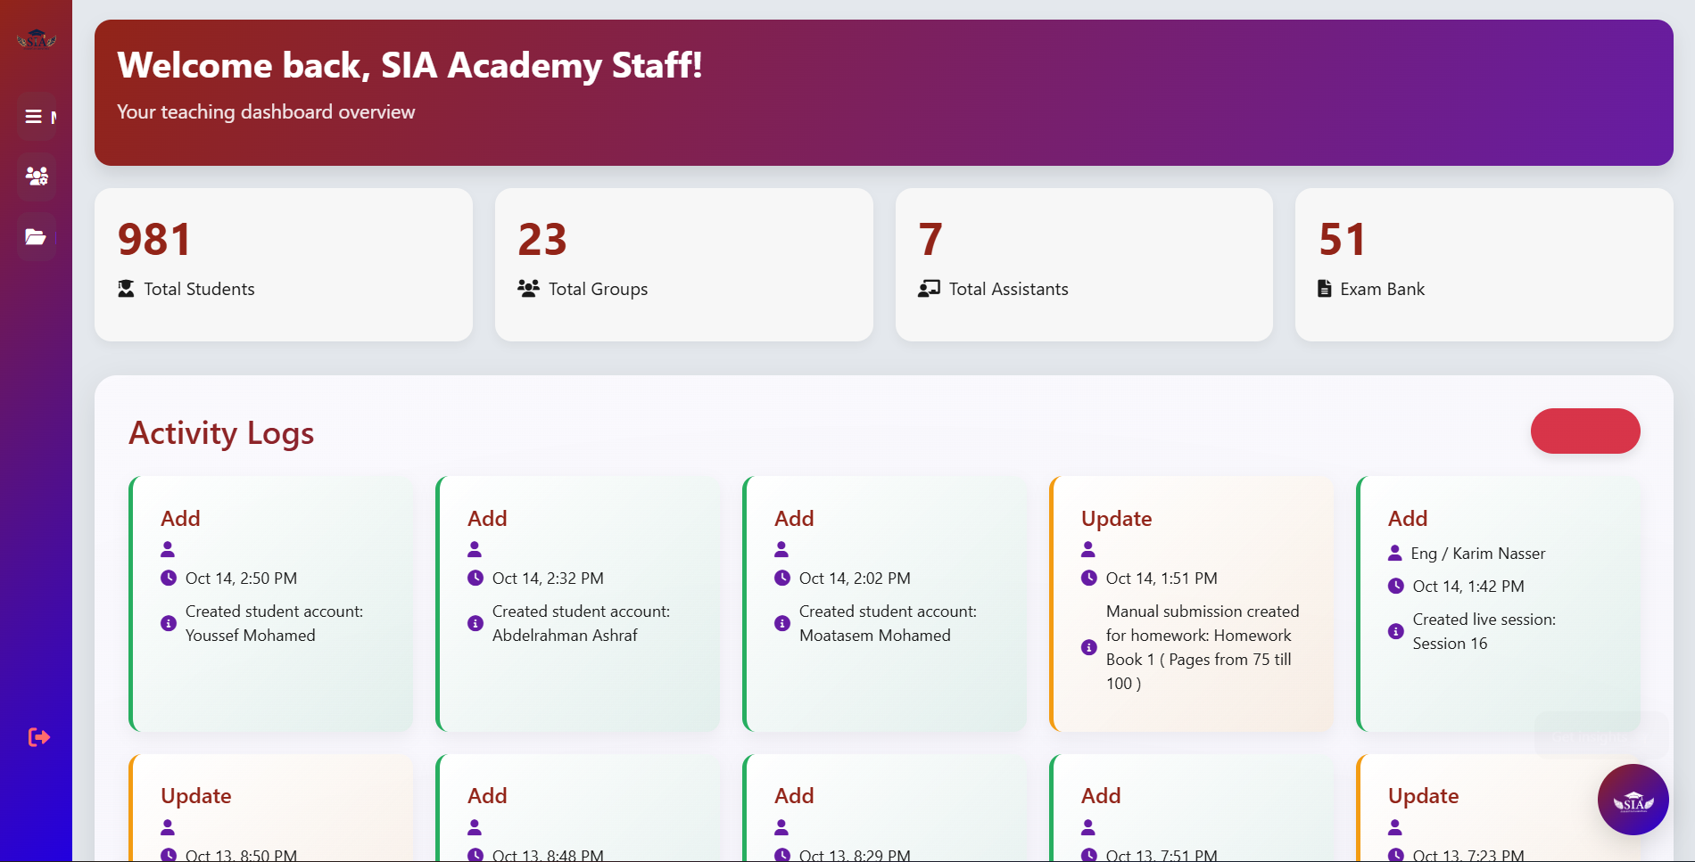The image size is (1695, 862).
Task: Click the user icon on Abdelrahman Ashraf card
Action: click(x=475, y=548)
